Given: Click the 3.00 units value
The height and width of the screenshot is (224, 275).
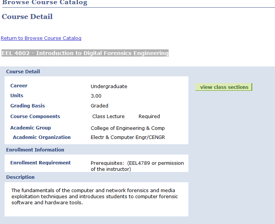Looking at the screenshot, I should tap(96, 96).
